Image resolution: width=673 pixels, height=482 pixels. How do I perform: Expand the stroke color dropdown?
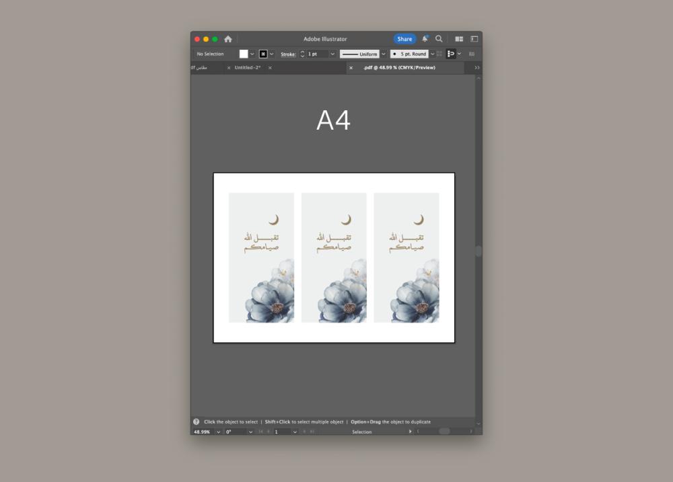click(272, 54)
